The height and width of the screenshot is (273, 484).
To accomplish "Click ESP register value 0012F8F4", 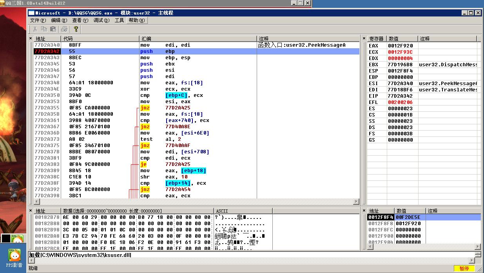I will [x=400, y=71].
